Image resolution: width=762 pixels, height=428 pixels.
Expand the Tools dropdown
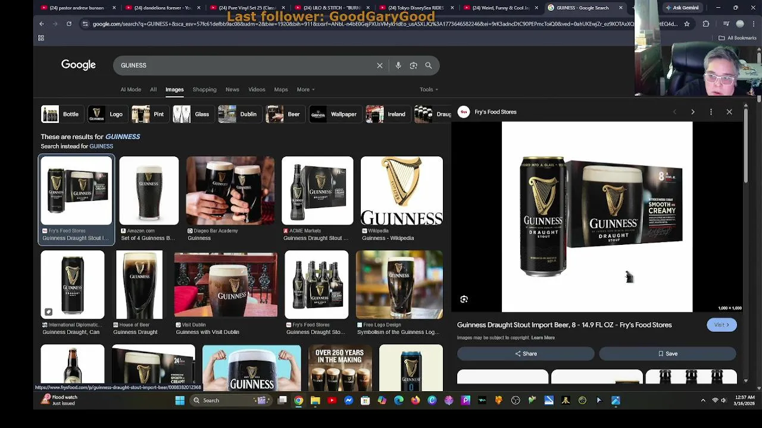tap(429, 90)
